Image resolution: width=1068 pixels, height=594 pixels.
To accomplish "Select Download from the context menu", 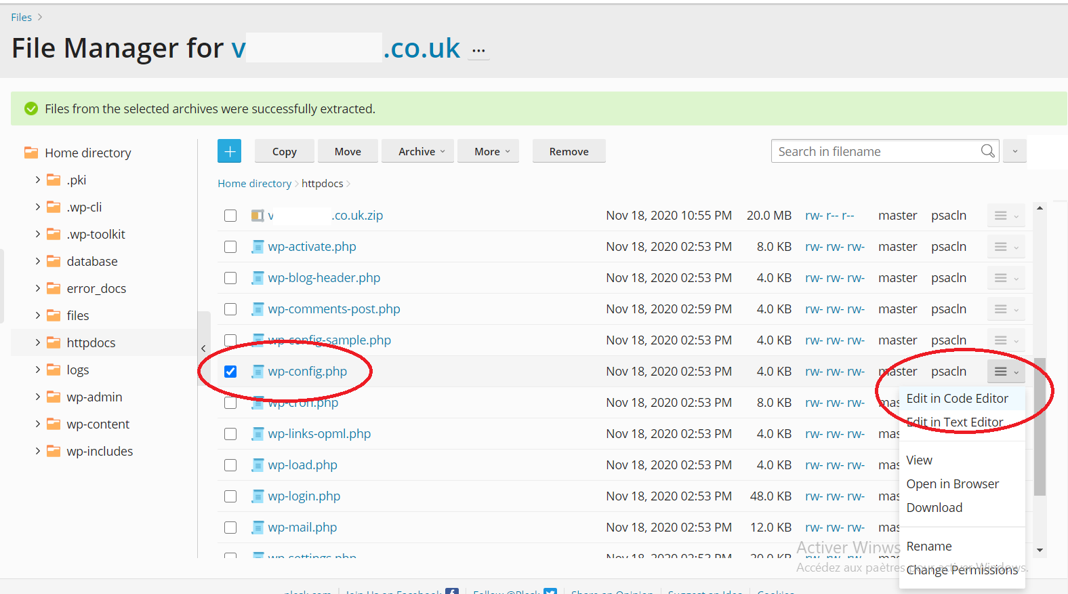I will (934, 508).
